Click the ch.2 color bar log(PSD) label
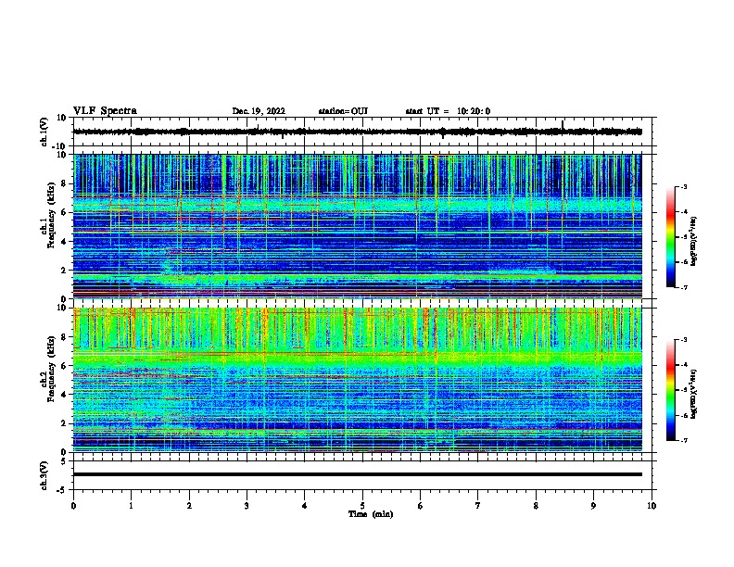Viewport: 734px width, 567px height. pos(694,394)
